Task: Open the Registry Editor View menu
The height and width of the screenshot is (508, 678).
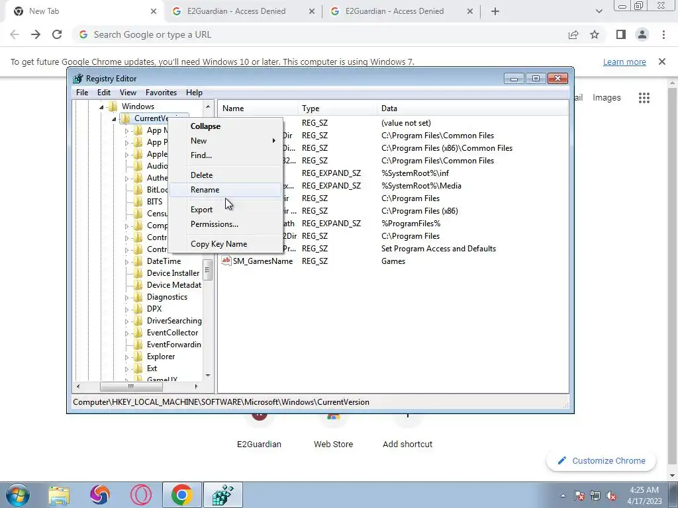Action: click(128, 93)
